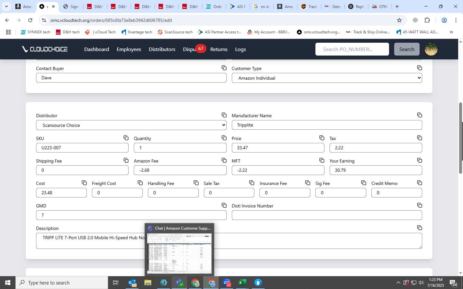Open Outlook from the taskbar

coord(132,283)
